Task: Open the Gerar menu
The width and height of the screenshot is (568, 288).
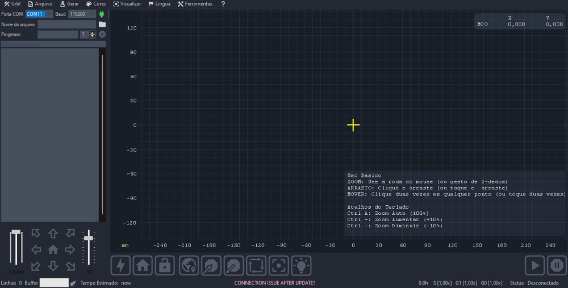Action: click(69, 4)
